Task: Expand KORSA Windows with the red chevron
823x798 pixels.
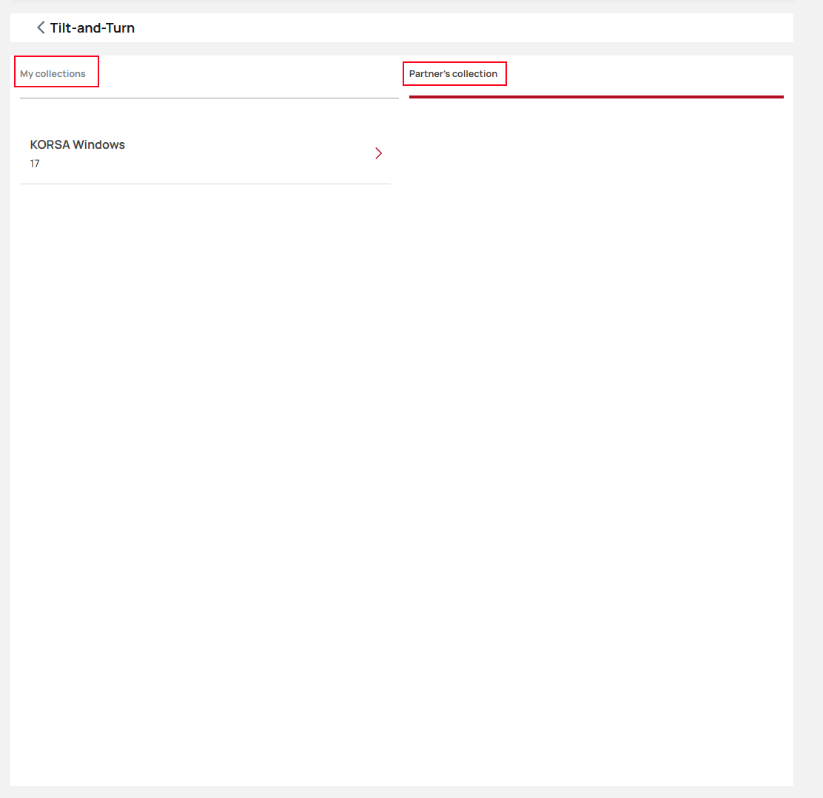Action: (378, 153)
